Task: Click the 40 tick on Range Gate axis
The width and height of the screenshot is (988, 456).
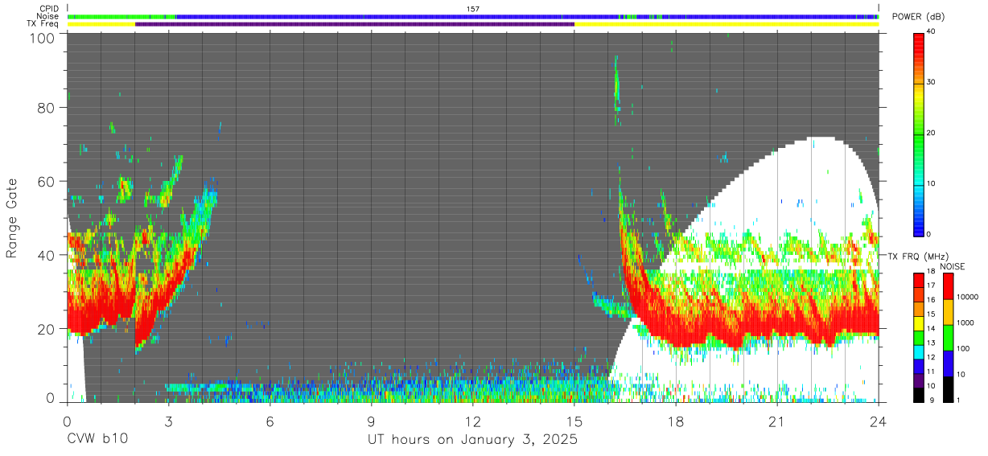Action: click(47, 255)
